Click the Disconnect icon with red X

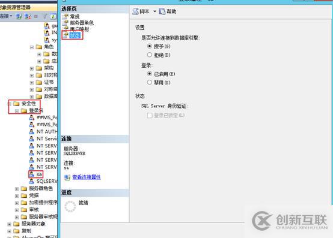28,16
